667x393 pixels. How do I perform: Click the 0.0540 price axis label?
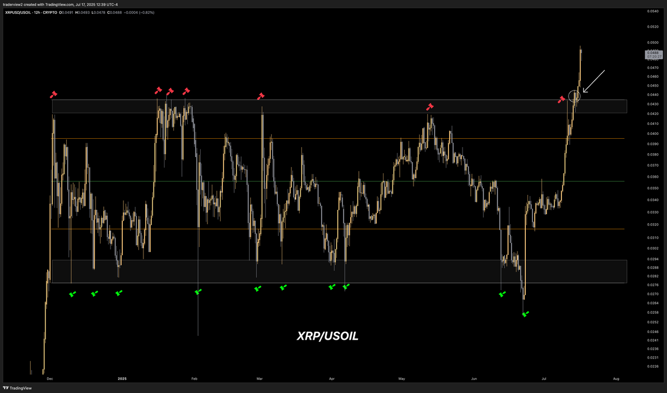[653, 11]
